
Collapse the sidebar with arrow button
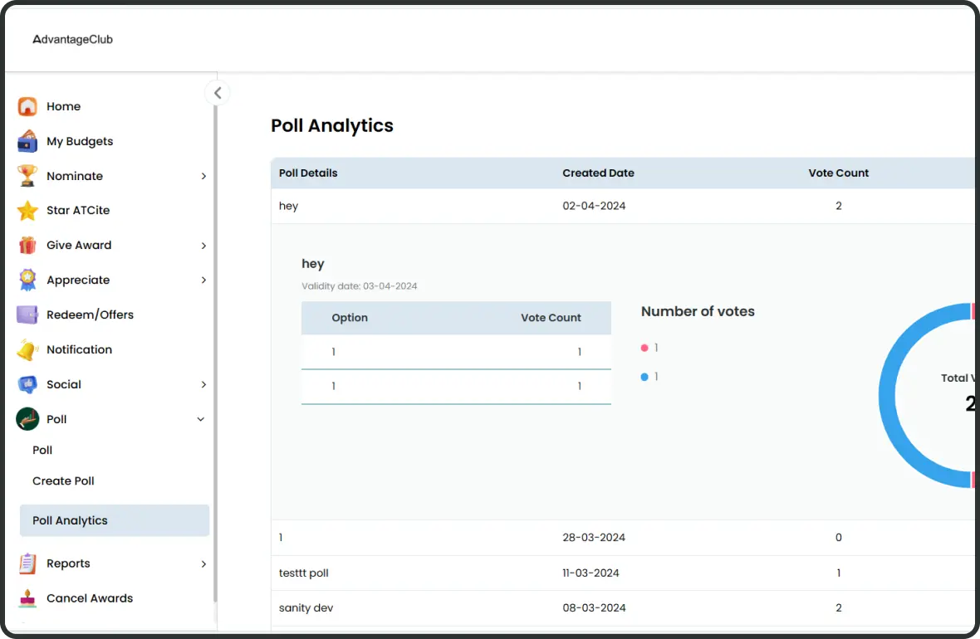pos(218,93)
